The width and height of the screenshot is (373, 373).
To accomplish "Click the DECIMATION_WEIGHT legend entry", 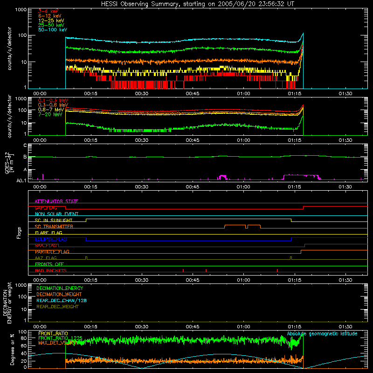I will pos(59,294).
